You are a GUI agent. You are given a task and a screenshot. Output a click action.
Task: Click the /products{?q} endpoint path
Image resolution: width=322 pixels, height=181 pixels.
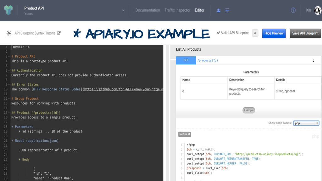click(x=208, y=60)
